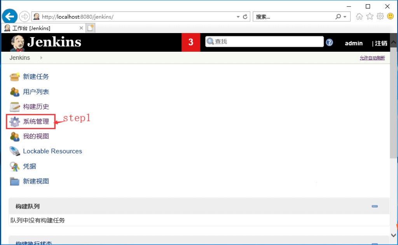Click the Jenkins breadcrumb link
398x245 pixels.
[20, 58]
